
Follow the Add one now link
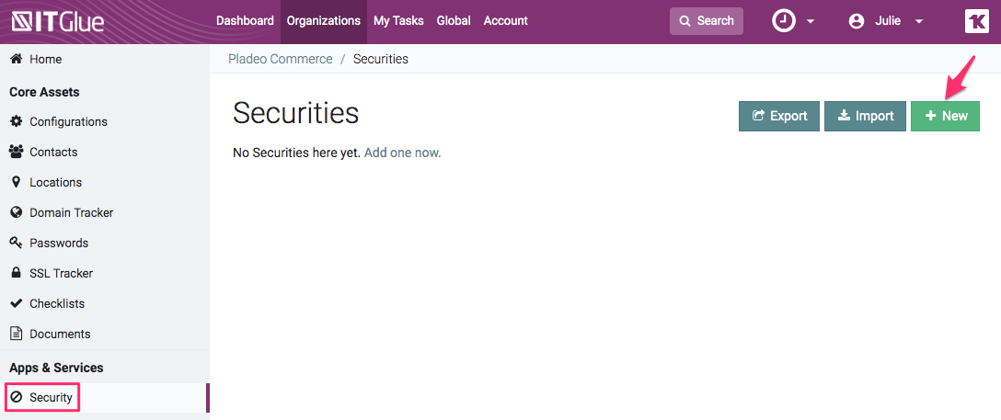pos(402,153)
